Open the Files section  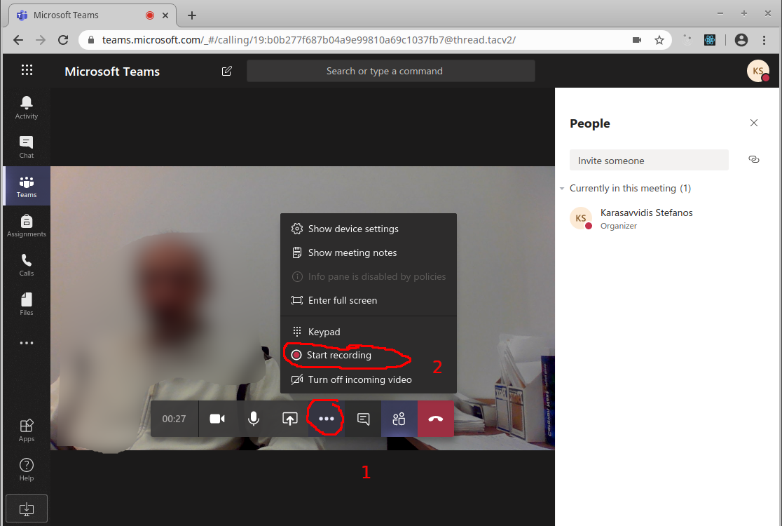[x=27, y=304]
